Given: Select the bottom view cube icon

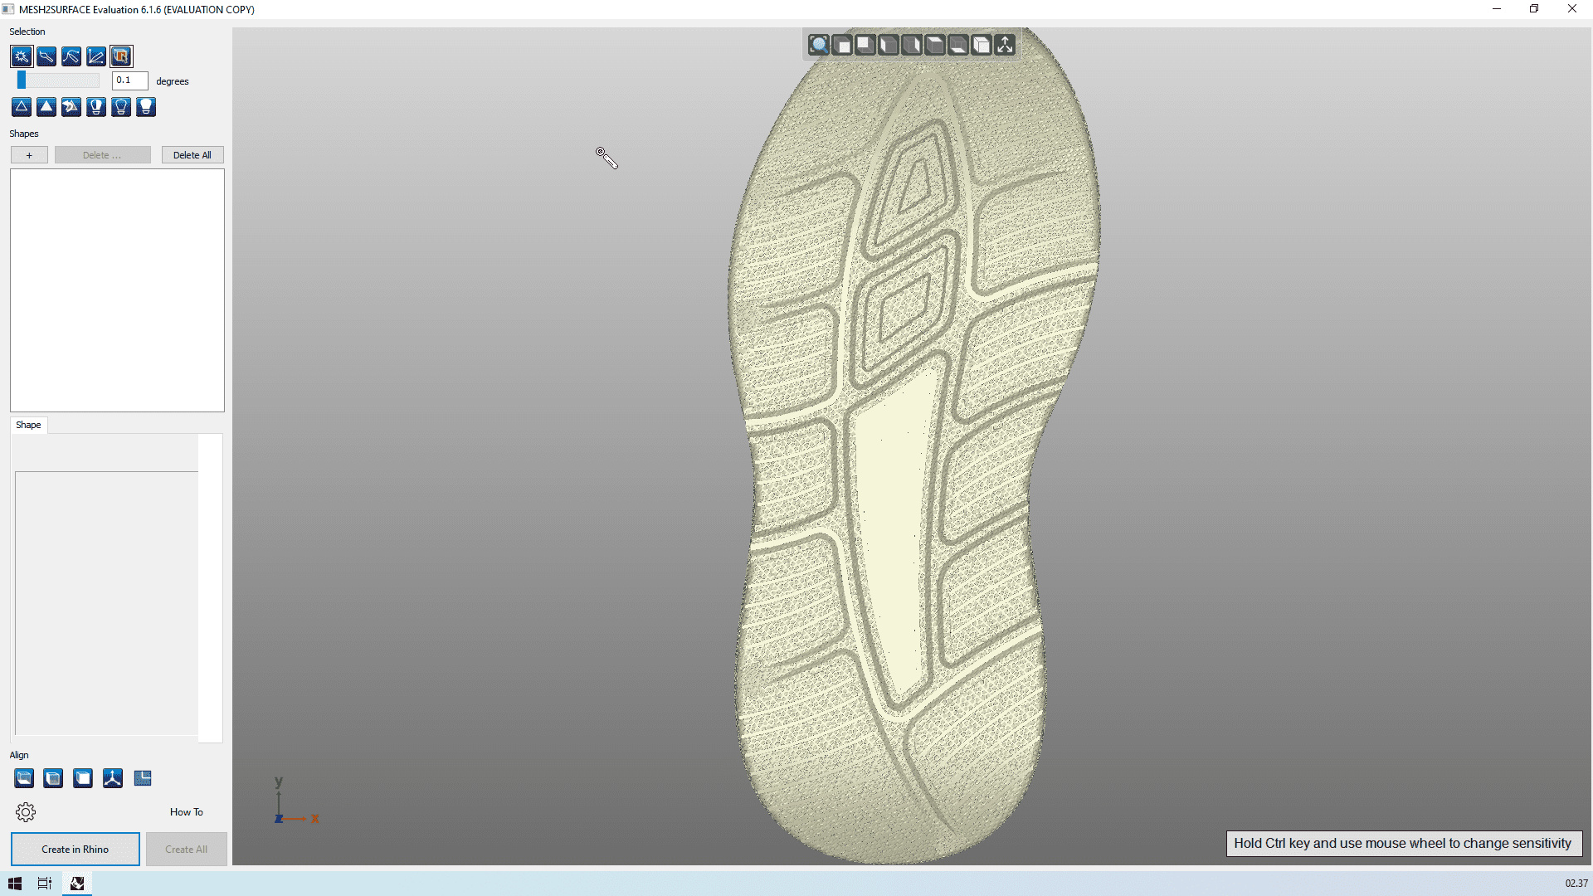Looking at the screenshot, I should coord(959,46).
